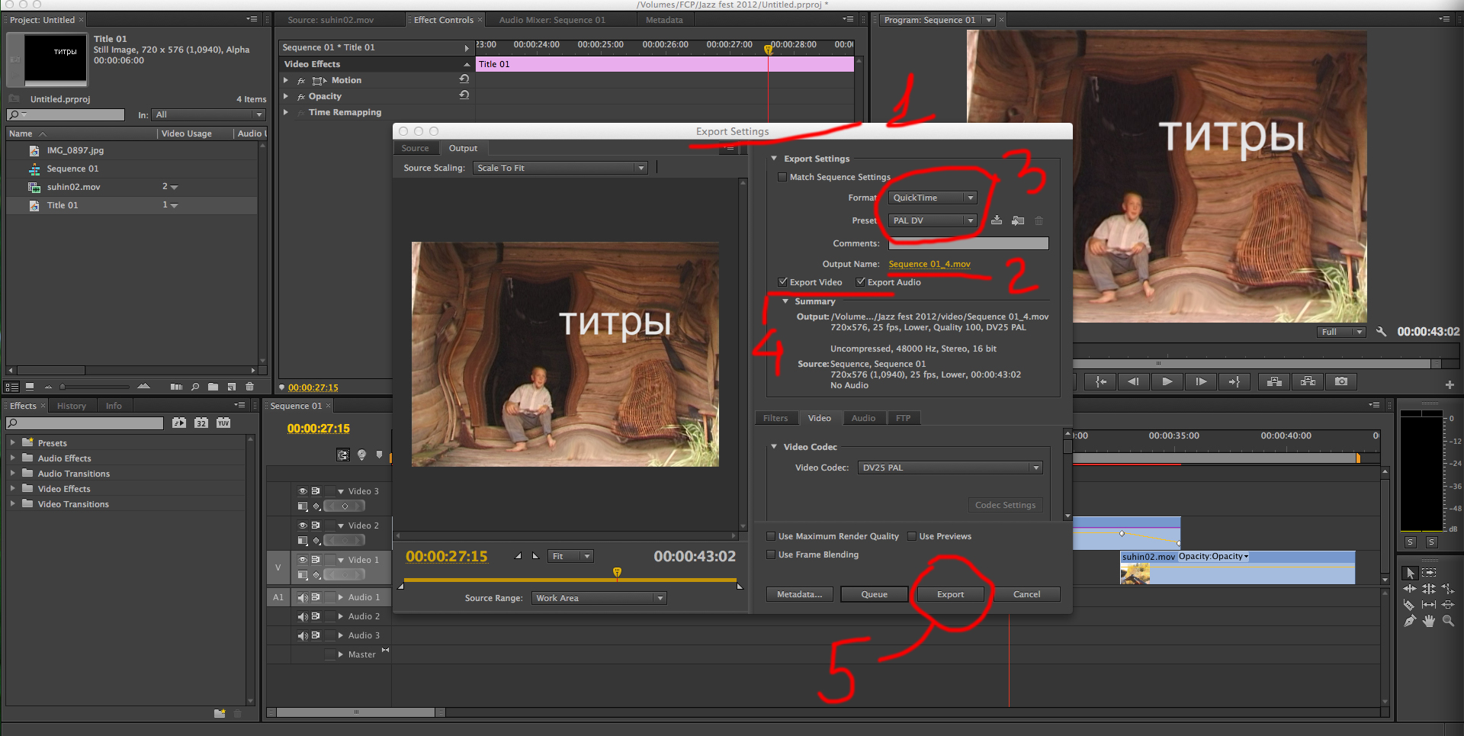Open the Video Codec DV25 PAL dropdown

(950, 468)
